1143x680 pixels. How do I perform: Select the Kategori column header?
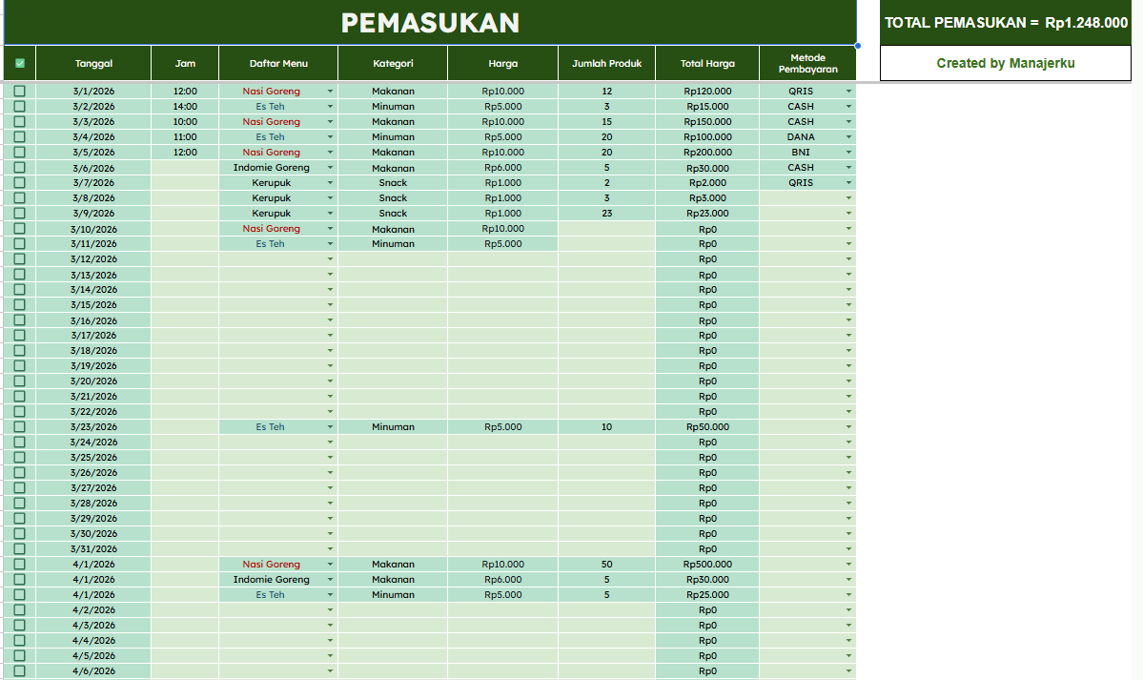(393, 64)
